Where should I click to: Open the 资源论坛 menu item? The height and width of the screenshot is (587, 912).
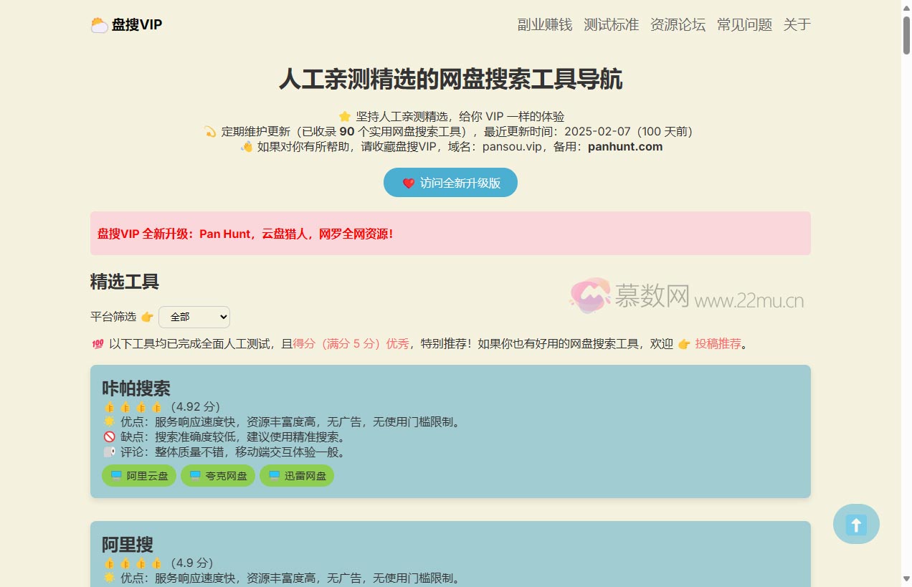678,24
